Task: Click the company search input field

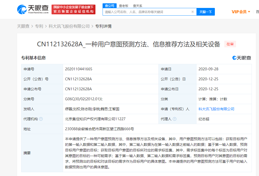Action: [147, 12]
